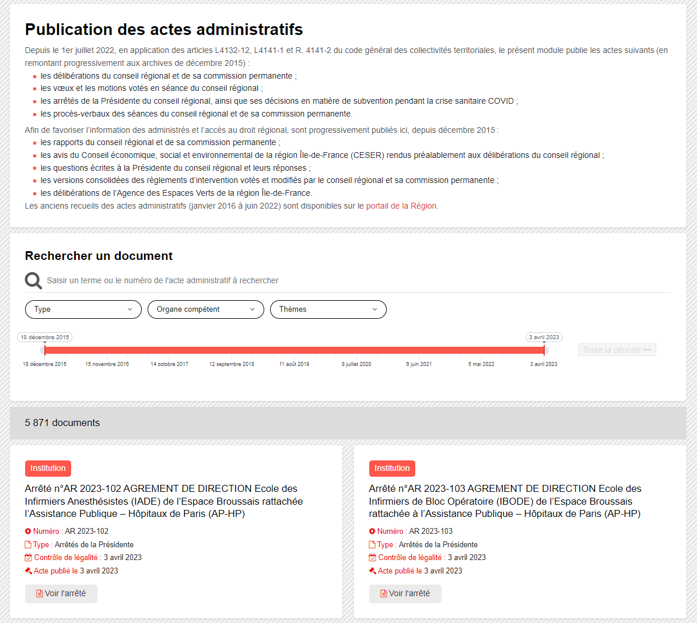The height and width of the screenshot is (623, 697).
Task: Click calendar icon for Contrôle de légalité in first card
Action: coord(28,557)
